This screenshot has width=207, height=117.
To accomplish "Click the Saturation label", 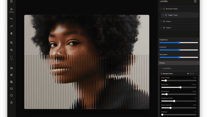I will tap(163, 54).
